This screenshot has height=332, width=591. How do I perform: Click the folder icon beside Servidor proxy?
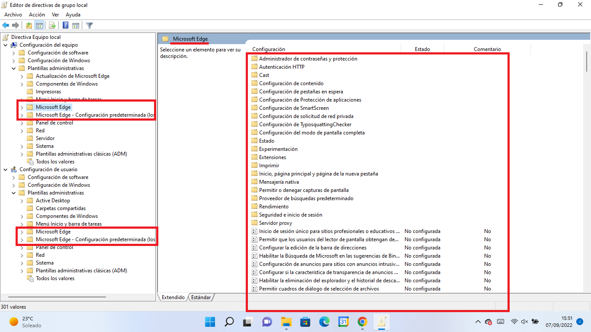coord(254,223)
